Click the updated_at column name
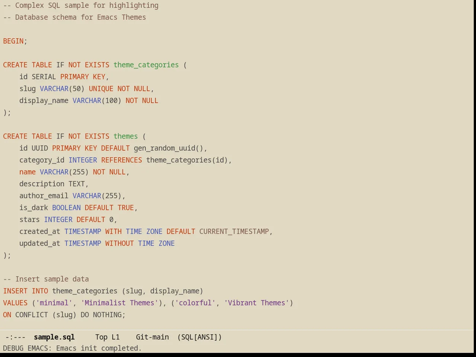This screenshot has height=357, width=476. coord(40,243)
